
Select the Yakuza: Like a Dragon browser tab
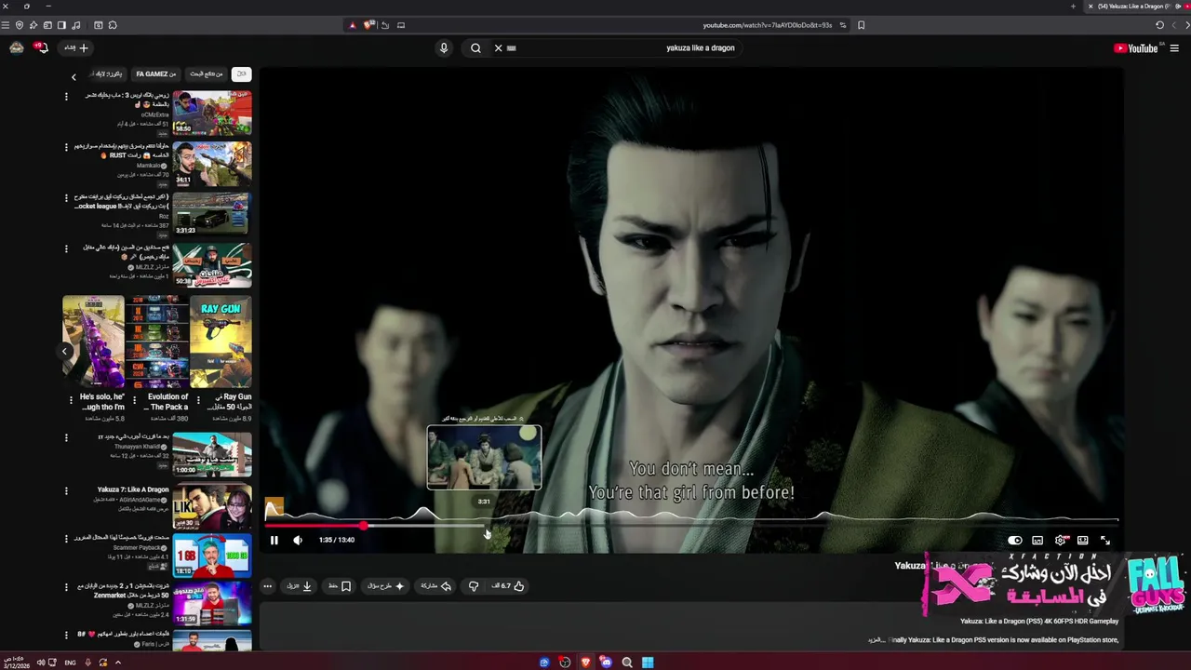tap(1136, 7)
